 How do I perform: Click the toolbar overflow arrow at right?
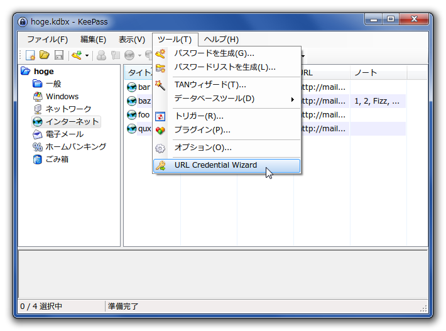tap(303, 56)
